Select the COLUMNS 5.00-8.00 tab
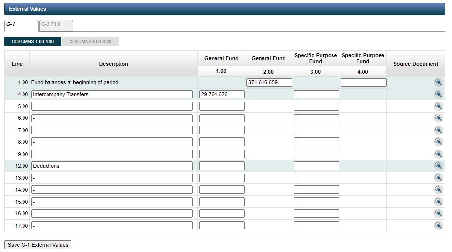 click(x=90, y=42)
